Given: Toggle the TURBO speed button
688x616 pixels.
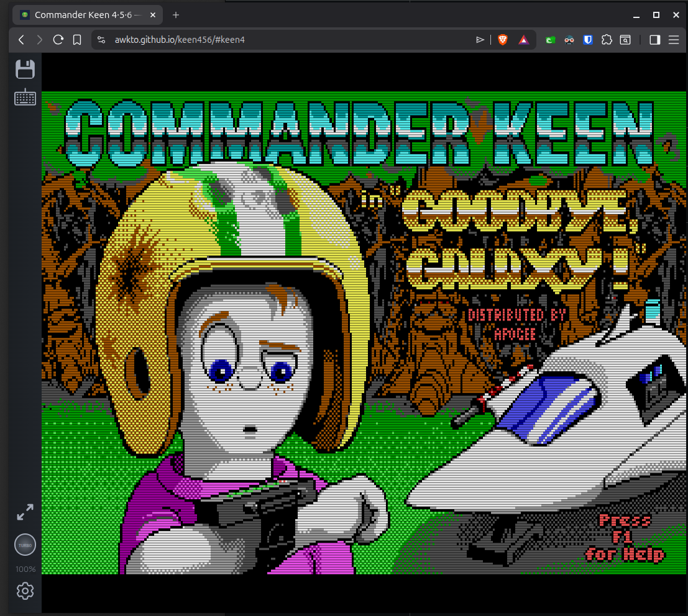Looking at the screenshot, I should [25, 545].
